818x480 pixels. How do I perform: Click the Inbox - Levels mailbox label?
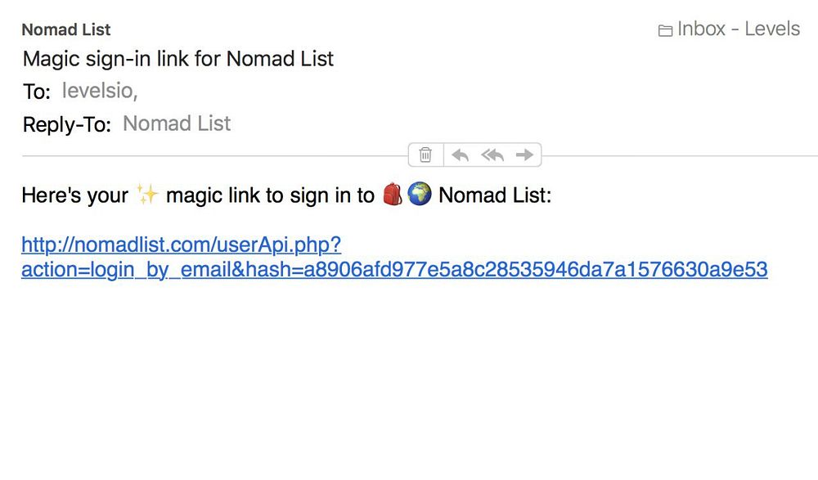pyautogui.click(x=739, y=29)
